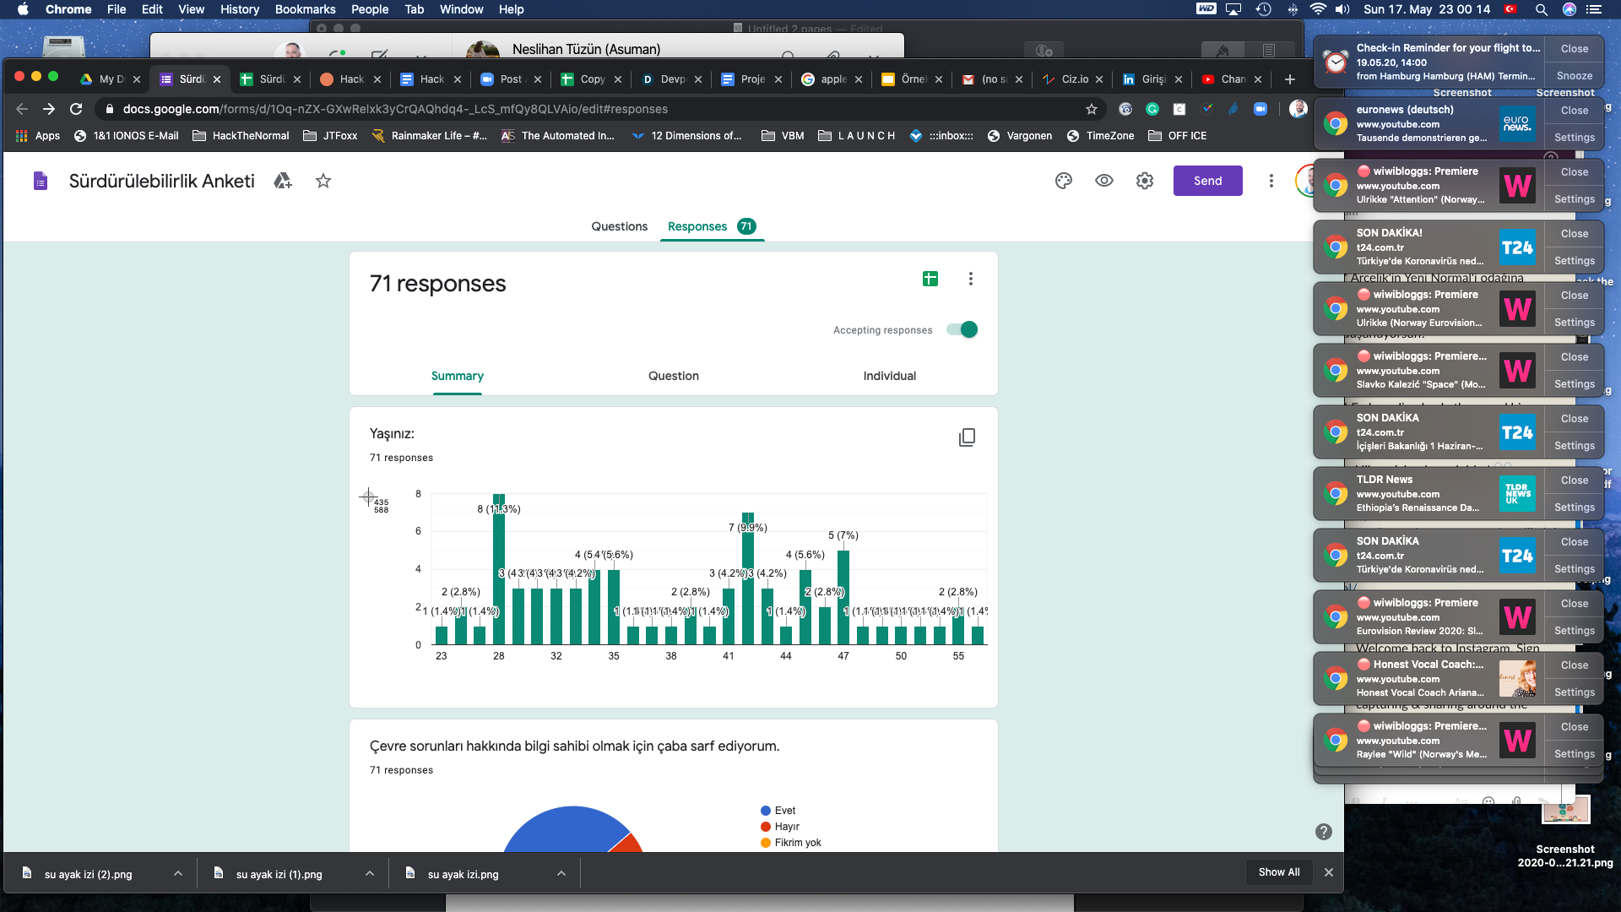Expand options for su ayak izi (1).png

pyautogui.click(x=369, y=874)
